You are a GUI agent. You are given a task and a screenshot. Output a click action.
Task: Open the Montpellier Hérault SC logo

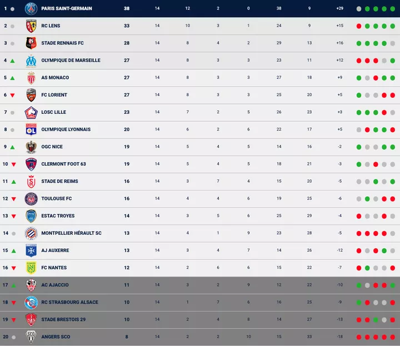(31, 233)
